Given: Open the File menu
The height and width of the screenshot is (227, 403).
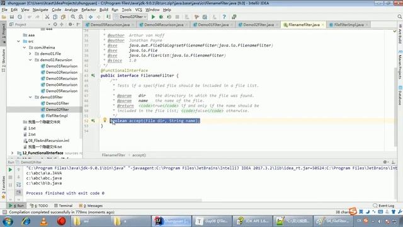Looking at the screenshot, I should pyautogui.click(x=4, y=10).
